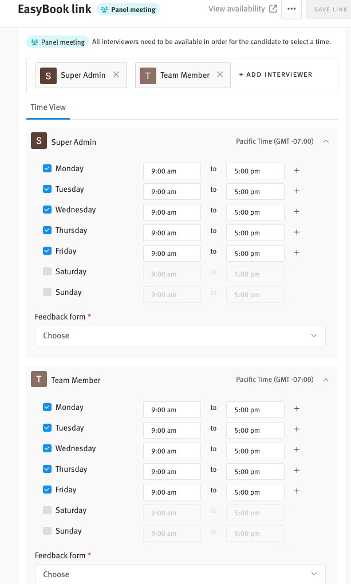The height and width of the screenshot is (584, 351).
Task: Add time slot to Team Member Monday
Action: 297,409
